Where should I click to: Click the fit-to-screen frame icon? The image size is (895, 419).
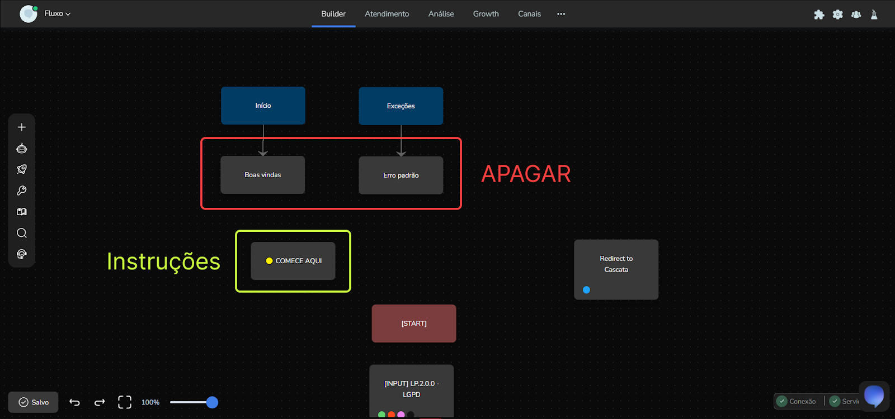point(125,402)
